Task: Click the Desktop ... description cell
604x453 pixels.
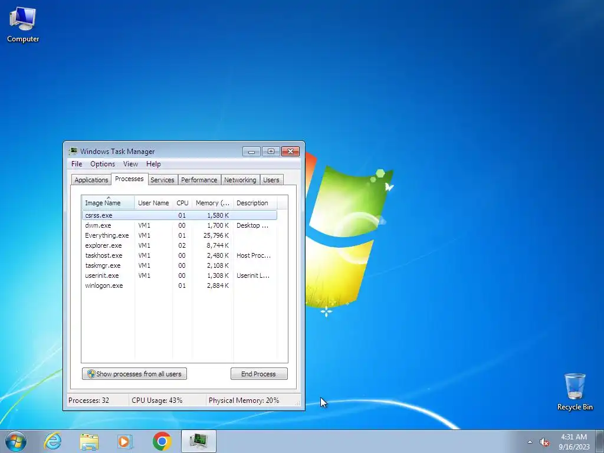Action: (x=252, y=225)
